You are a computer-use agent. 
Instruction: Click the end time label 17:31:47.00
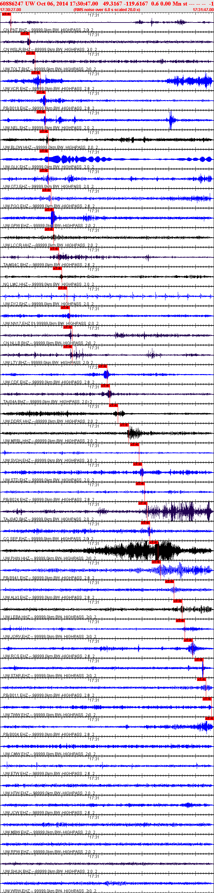pyautogui.click(x=203, y=10)
